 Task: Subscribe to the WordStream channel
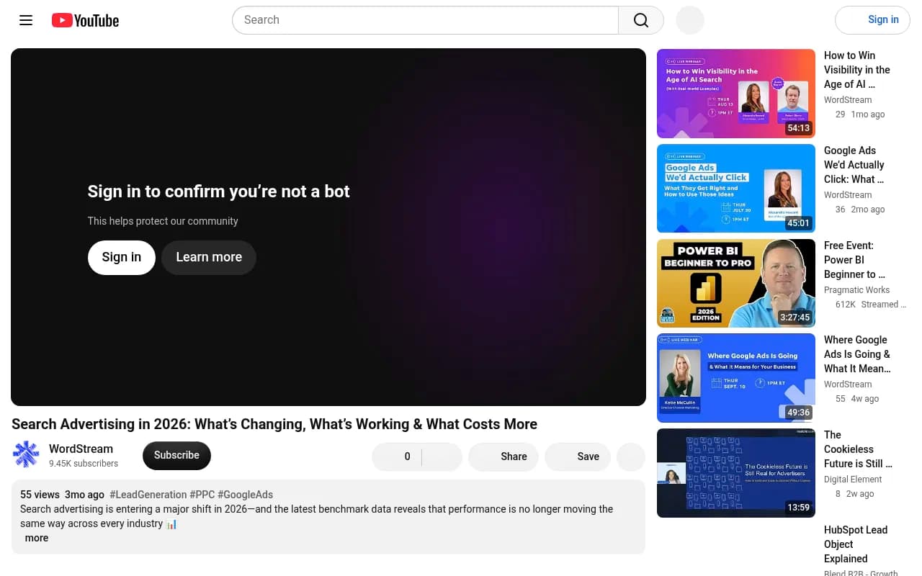176,455
